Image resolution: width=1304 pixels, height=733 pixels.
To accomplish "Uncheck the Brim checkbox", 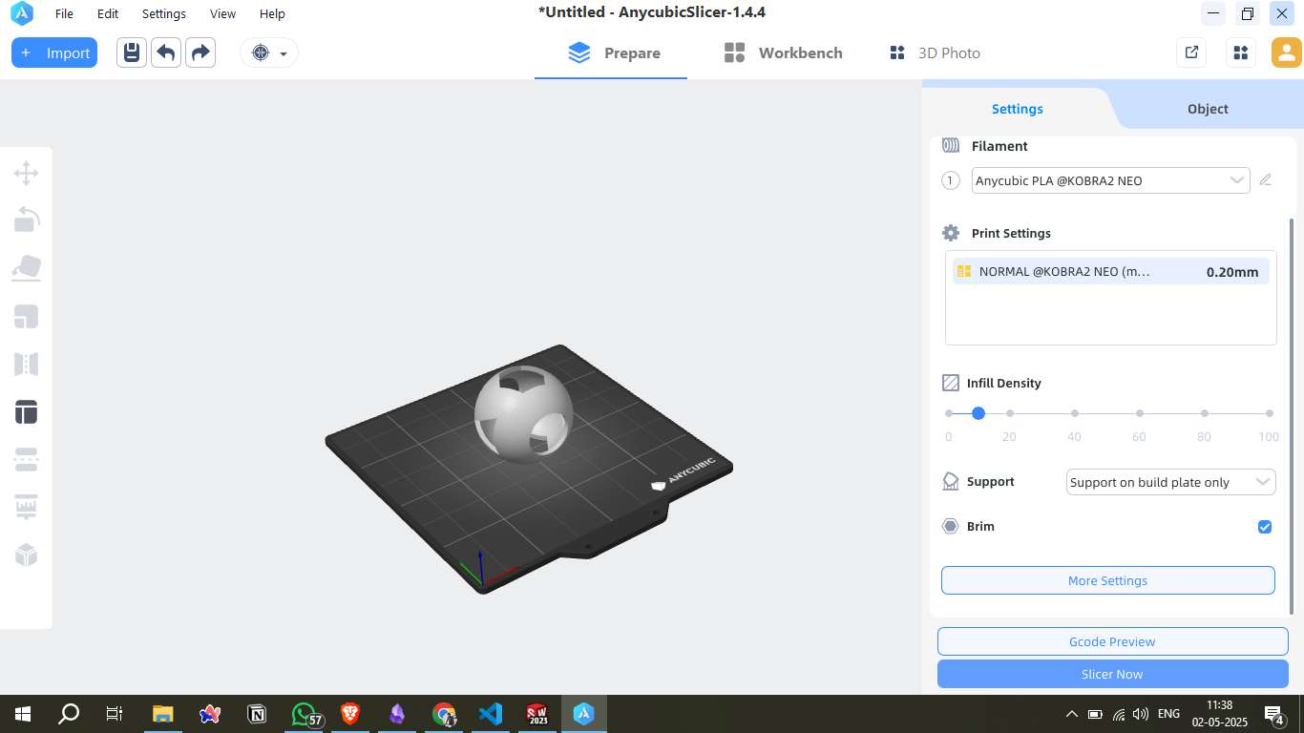I will coord(1265,527).
